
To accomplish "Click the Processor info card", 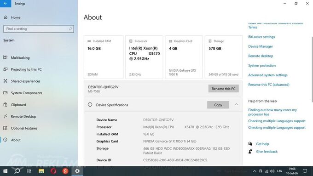I will click(x=144, y=57).
